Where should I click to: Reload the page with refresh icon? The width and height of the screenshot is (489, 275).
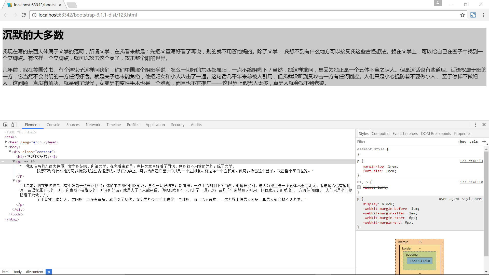24,15
